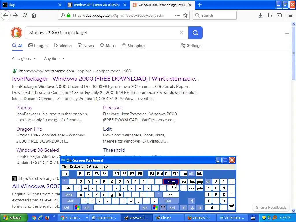This screenshot has height=222, width=296.
Task: Toggle the left shft key
Action: click(70, 201)
